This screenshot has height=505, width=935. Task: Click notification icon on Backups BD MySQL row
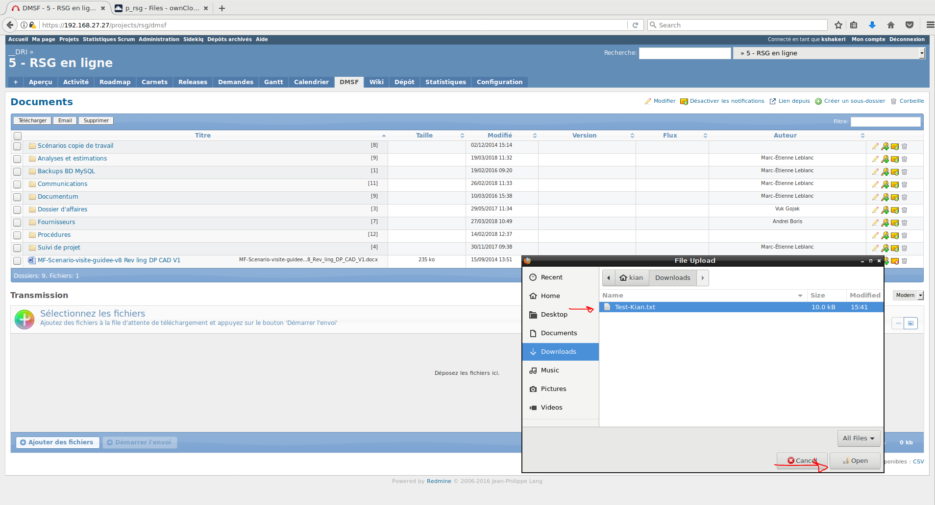pyautogui.click(x=895, y=171)
